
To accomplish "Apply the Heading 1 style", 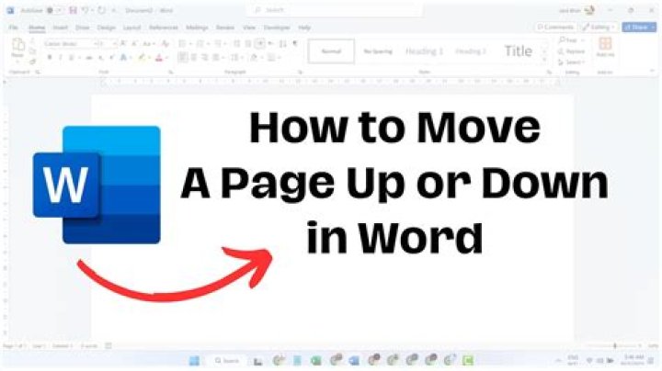I will (424, 51).
